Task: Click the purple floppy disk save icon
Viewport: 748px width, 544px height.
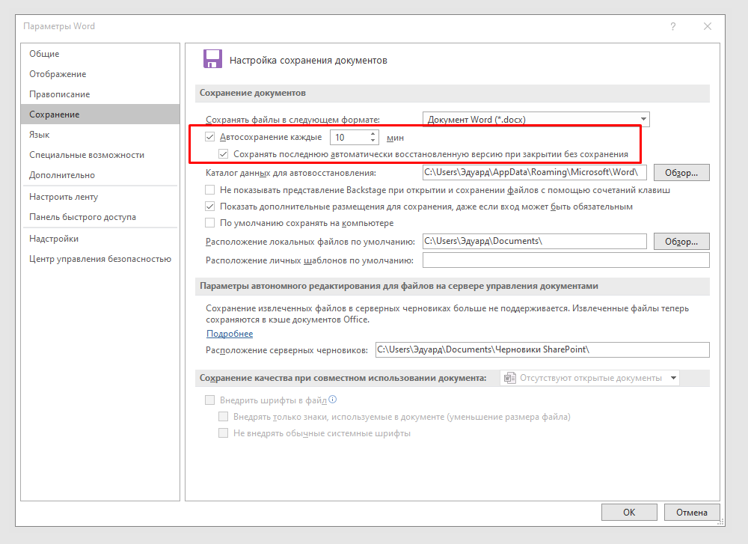Action: coord(212,59)
